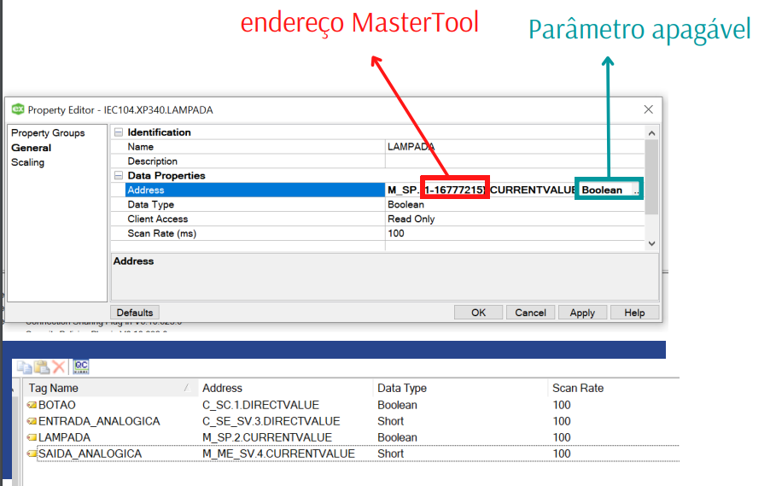Launch the Quick Client (QC) icon
776x486 pixels.
[x=81, y=366]
